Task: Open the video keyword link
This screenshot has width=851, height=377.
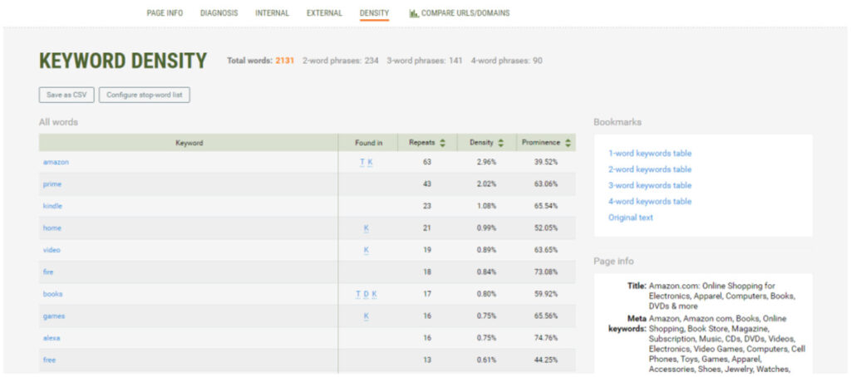Action: coord(52,250)
